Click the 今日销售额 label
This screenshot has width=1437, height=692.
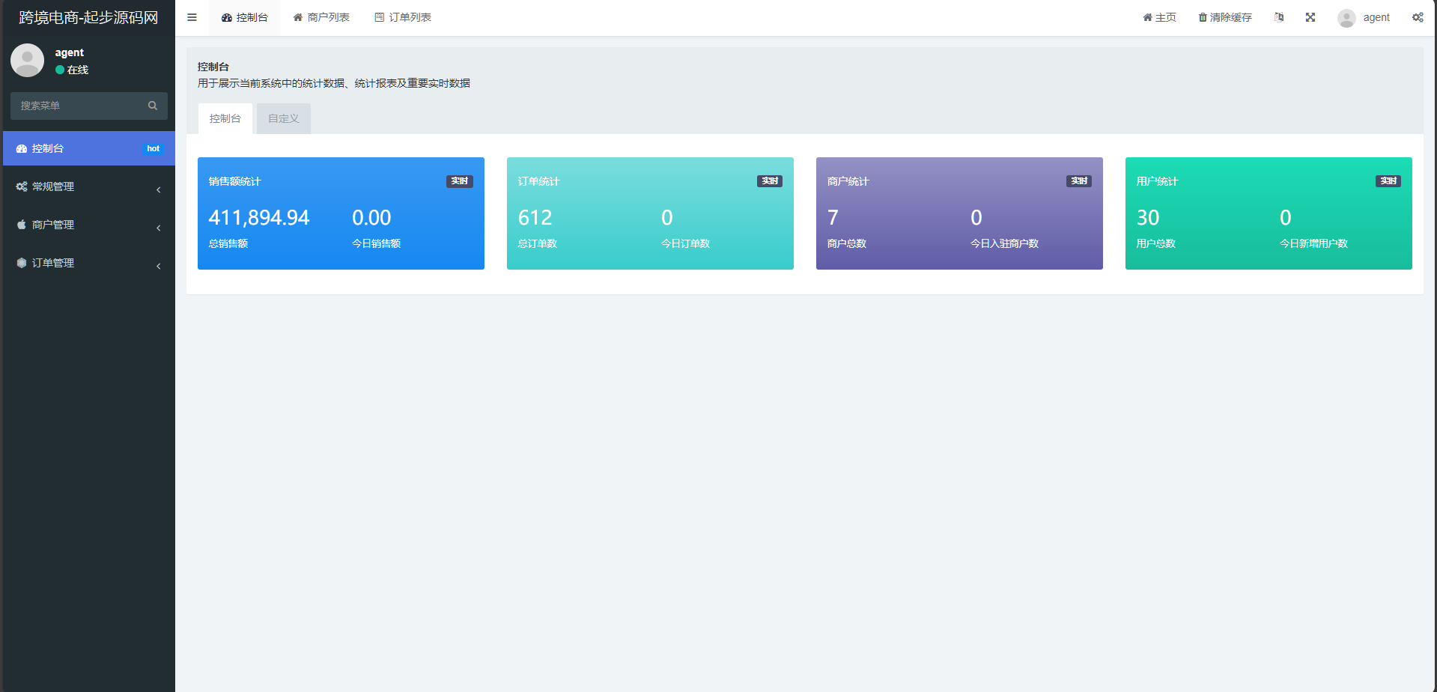click(376, 243)
